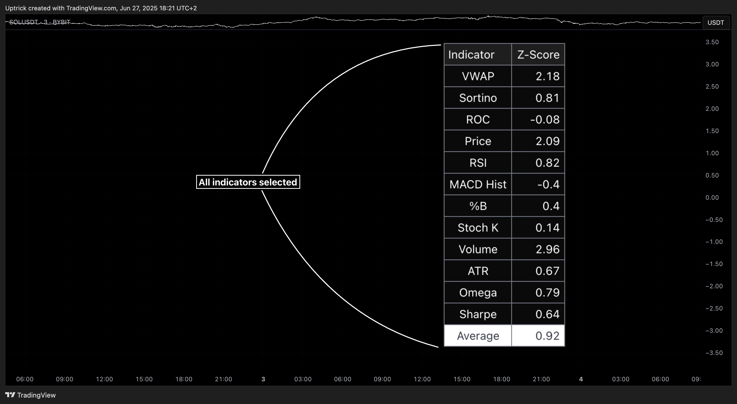Click the %B z-score value 0.4
The width and height of the screenshot is (737, 404).
click(538, 206)
